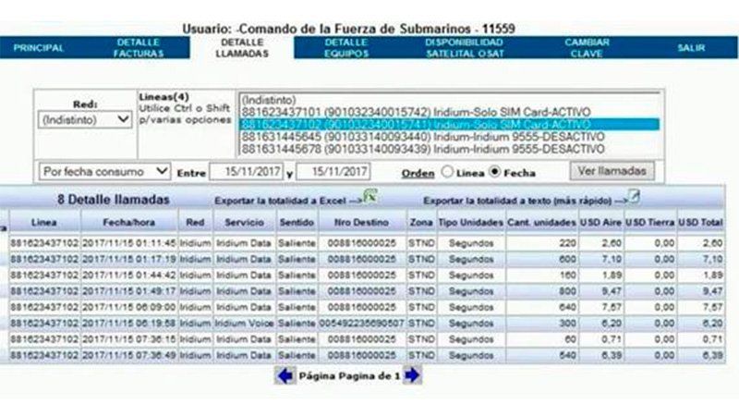Click the text file export icon
The height and width of the screenshot is (416, 739).
click(635, 197)
